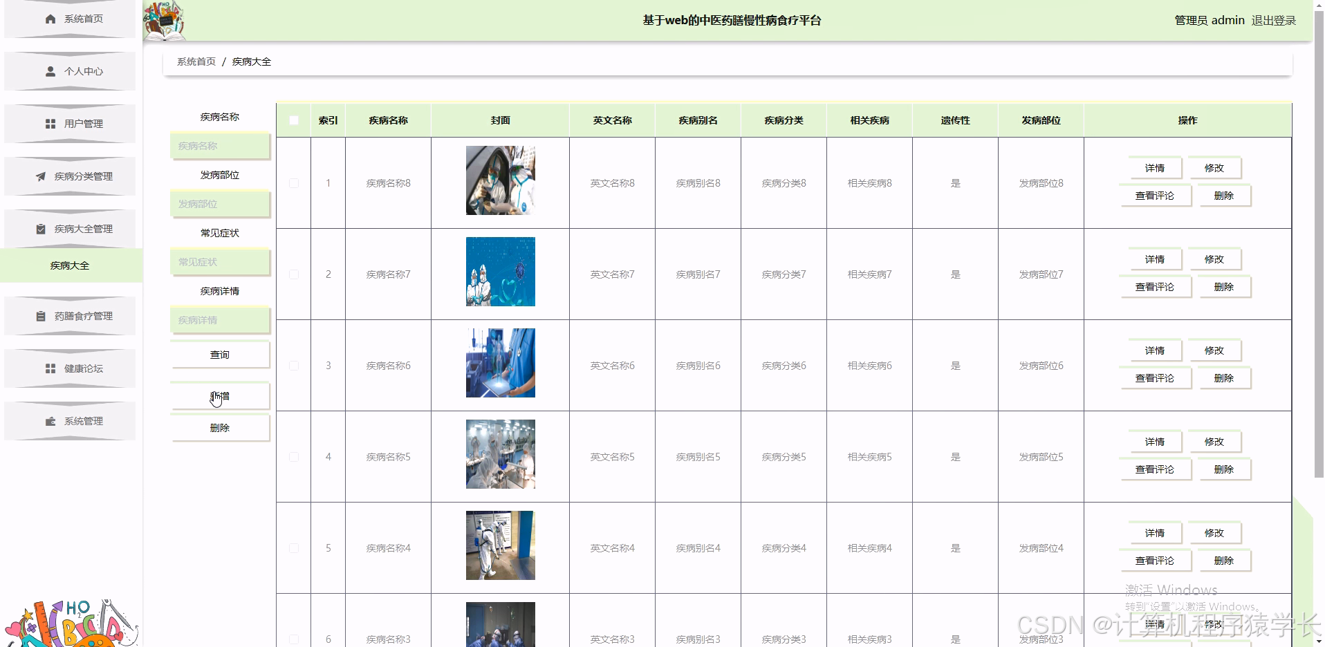This screenshot has height=647, width=1325.
Task: Click 退出登录 to log out
Action: [x=1273, y=20]
